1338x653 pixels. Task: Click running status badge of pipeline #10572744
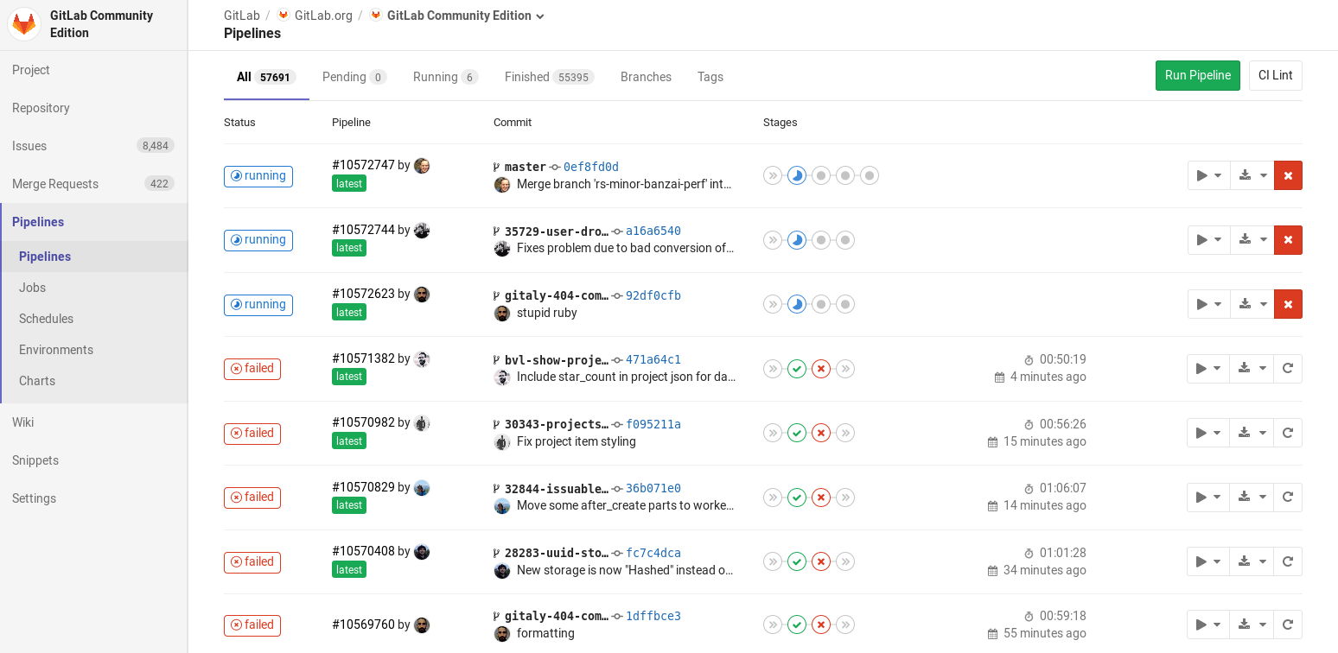(x=258, y=240)
